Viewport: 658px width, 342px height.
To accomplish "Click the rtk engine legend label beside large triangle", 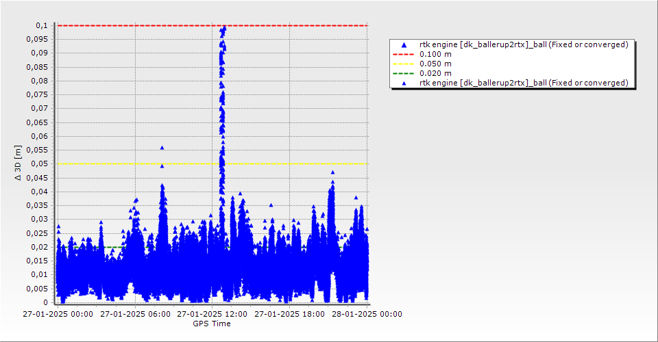I will tap(524, 44).
